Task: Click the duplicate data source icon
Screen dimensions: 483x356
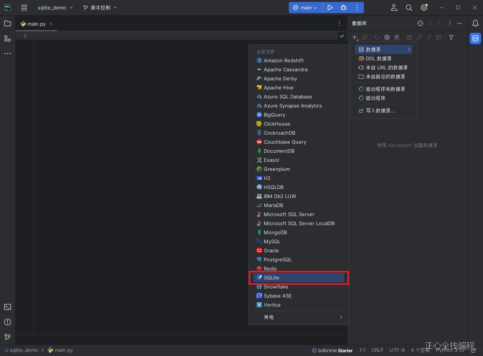Action: 365,37
